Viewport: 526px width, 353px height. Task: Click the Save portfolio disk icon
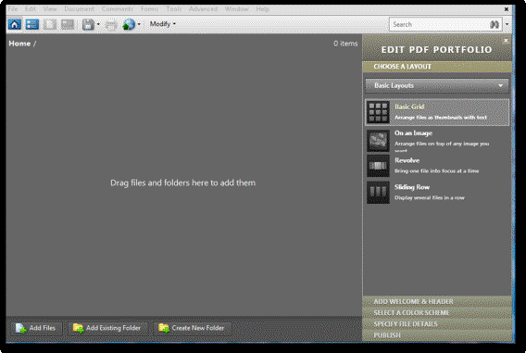pyautogui.click(x=88, y=24)
